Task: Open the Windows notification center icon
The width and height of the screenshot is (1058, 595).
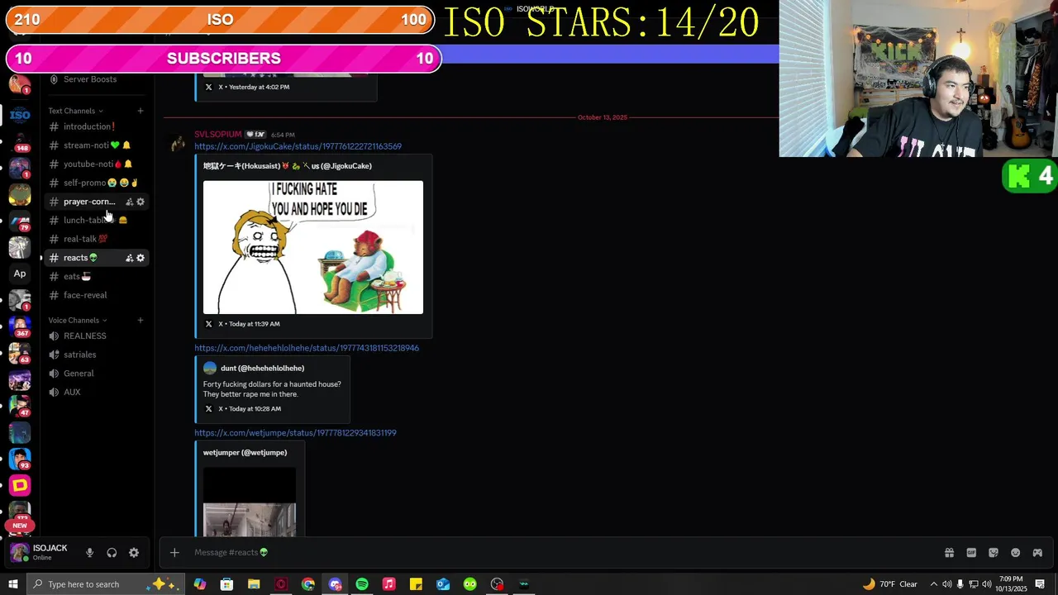Action: click(1041, 584)
